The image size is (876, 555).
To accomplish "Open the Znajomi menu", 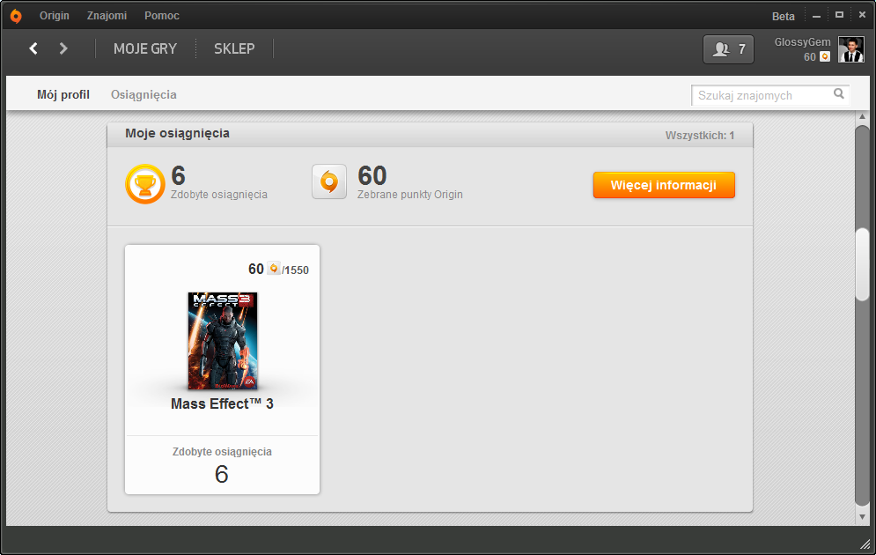I will [107, 16].
